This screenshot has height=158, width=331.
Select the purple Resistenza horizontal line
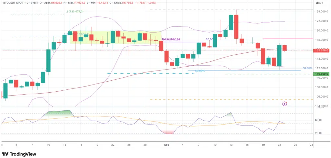[x=184, y=42]
